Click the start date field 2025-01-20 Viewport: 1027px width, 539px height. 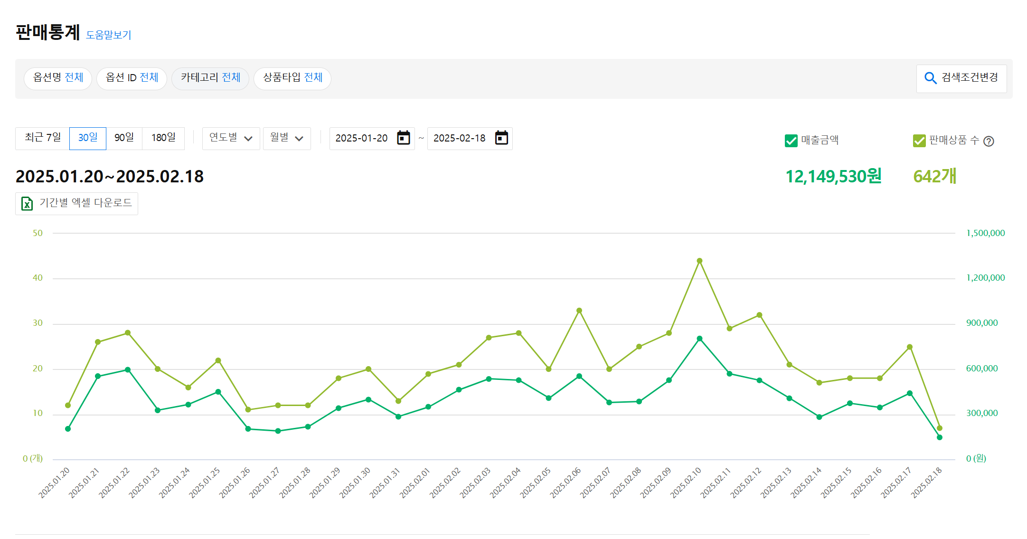pyautogui.click(x=361, y=138)
